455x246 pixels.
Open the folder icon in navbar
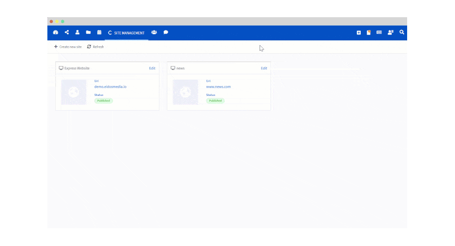(x=88, y=32)
